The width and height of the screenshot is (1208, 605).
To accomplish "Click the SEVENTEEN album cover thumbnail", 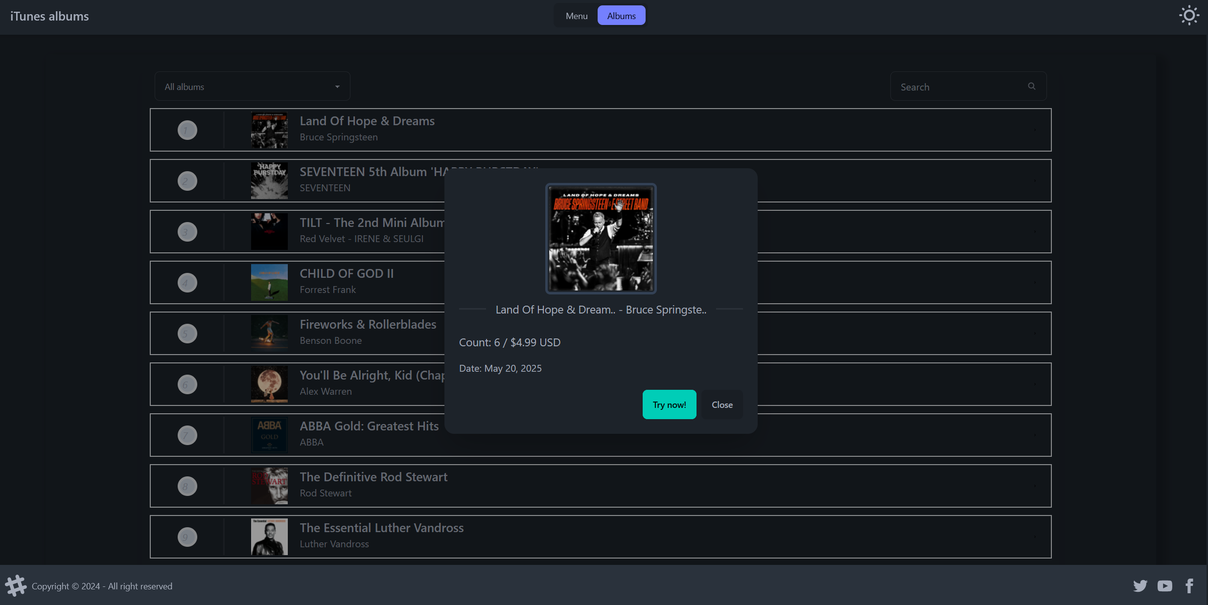I will [269, 181].
